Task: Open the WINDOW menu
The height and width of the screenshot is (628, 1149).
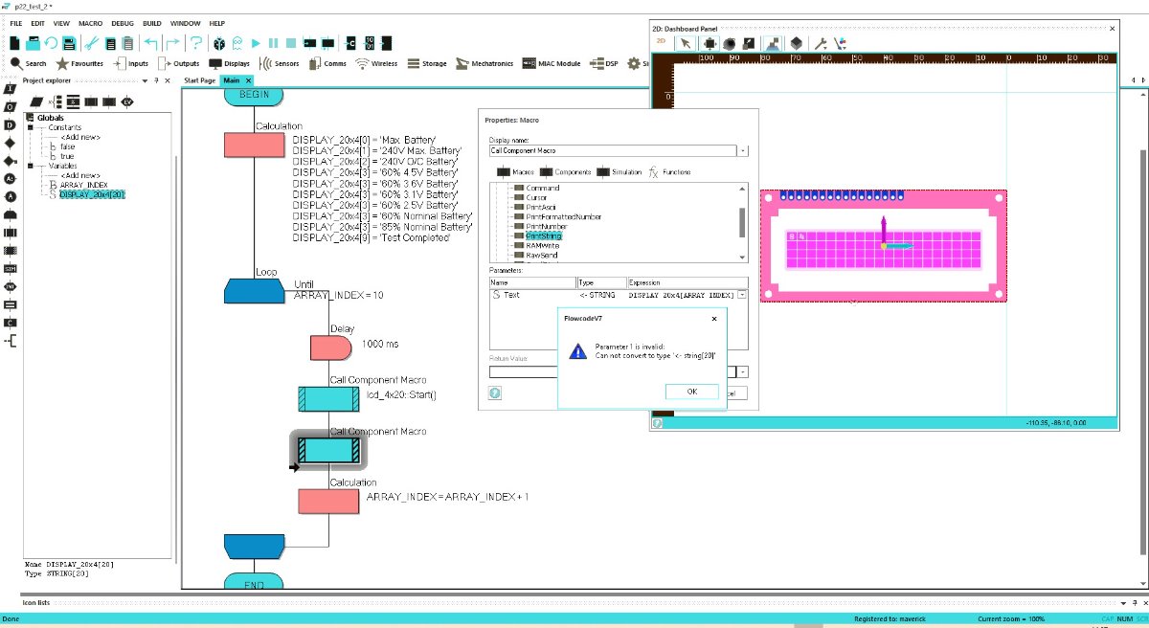Action: (186, 23)
